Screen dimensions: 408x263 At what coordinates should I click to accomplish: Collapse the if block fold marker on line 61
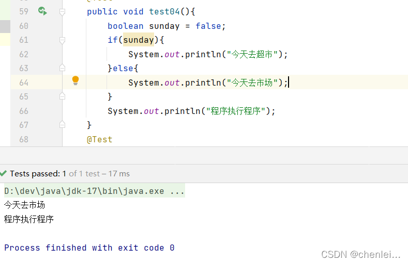(x=62, y=40)
